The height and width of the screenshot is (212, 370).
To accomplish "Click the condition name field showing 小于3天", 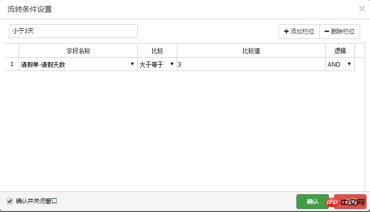I will click(x=74, y=31).
